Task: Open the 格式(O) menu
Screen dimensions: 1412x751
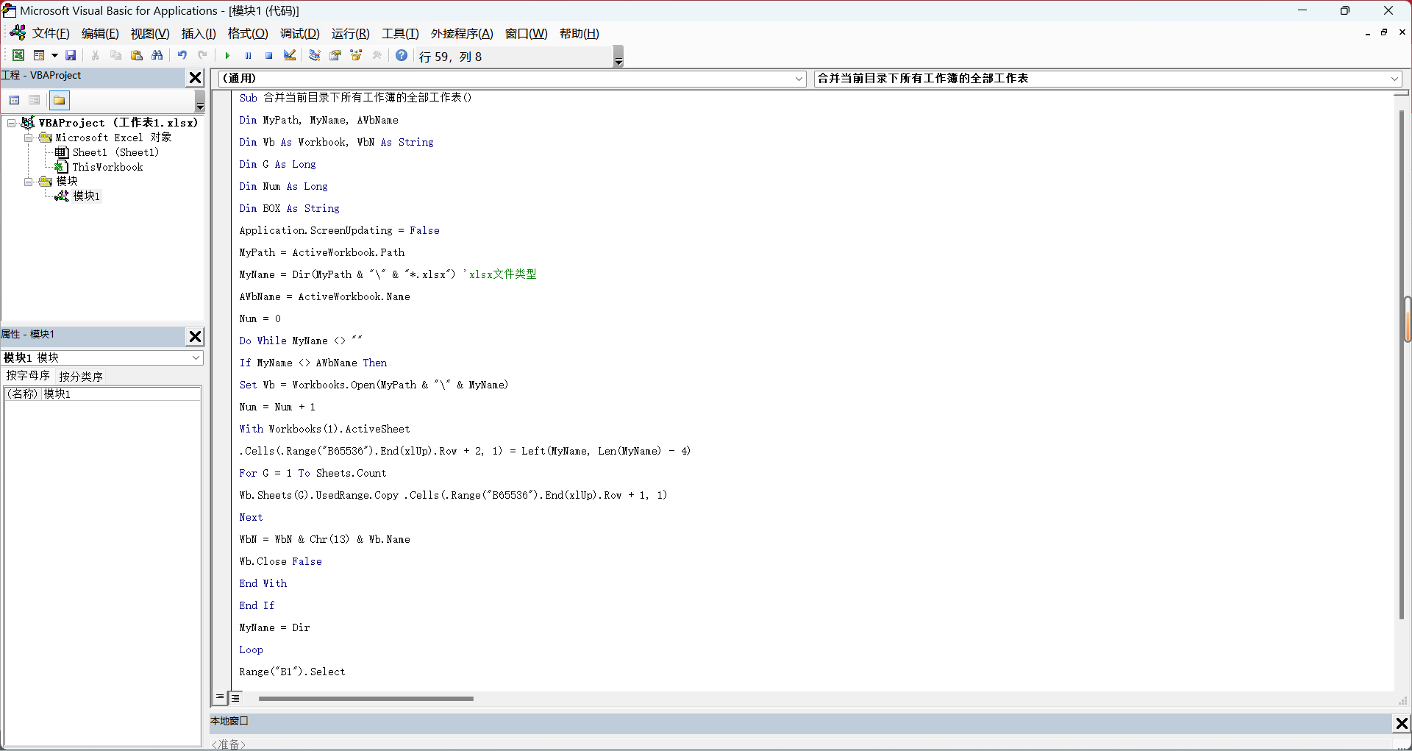Action: [x=248, y=34]
